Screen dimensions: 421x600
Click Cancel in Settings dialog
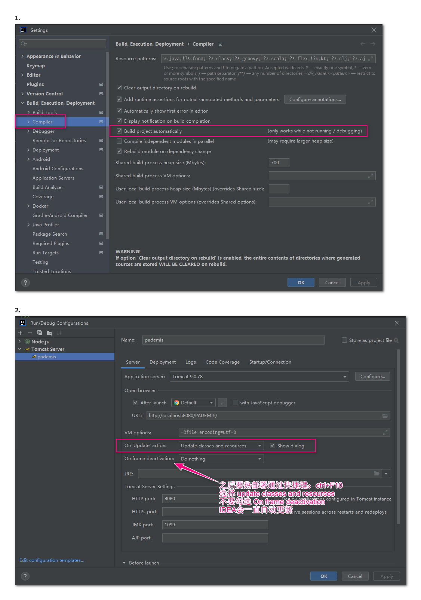(x=332, y=282)
